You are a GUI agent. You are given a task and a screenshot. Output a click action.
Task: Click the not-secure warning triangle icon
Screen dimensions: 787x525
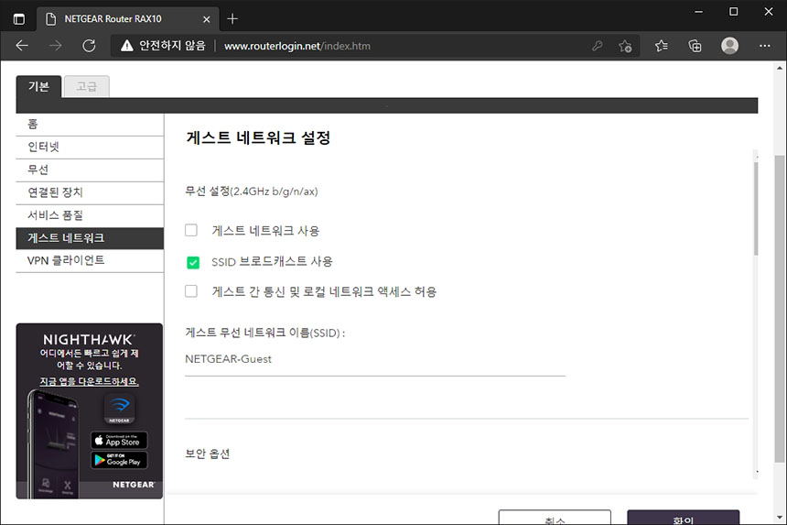[x=127, y=46]
